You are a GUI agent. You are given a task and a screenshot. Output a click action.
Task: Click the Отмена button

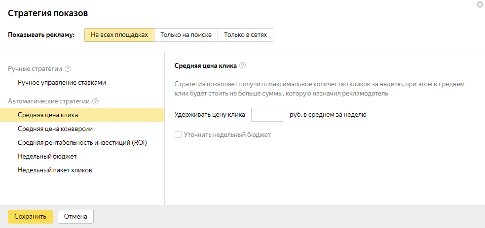tap(75, 216)
